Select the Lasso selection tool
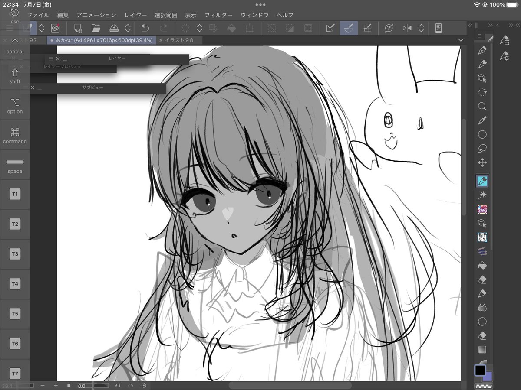The height and width of the screenshot is (390, 521). (482, 149)
